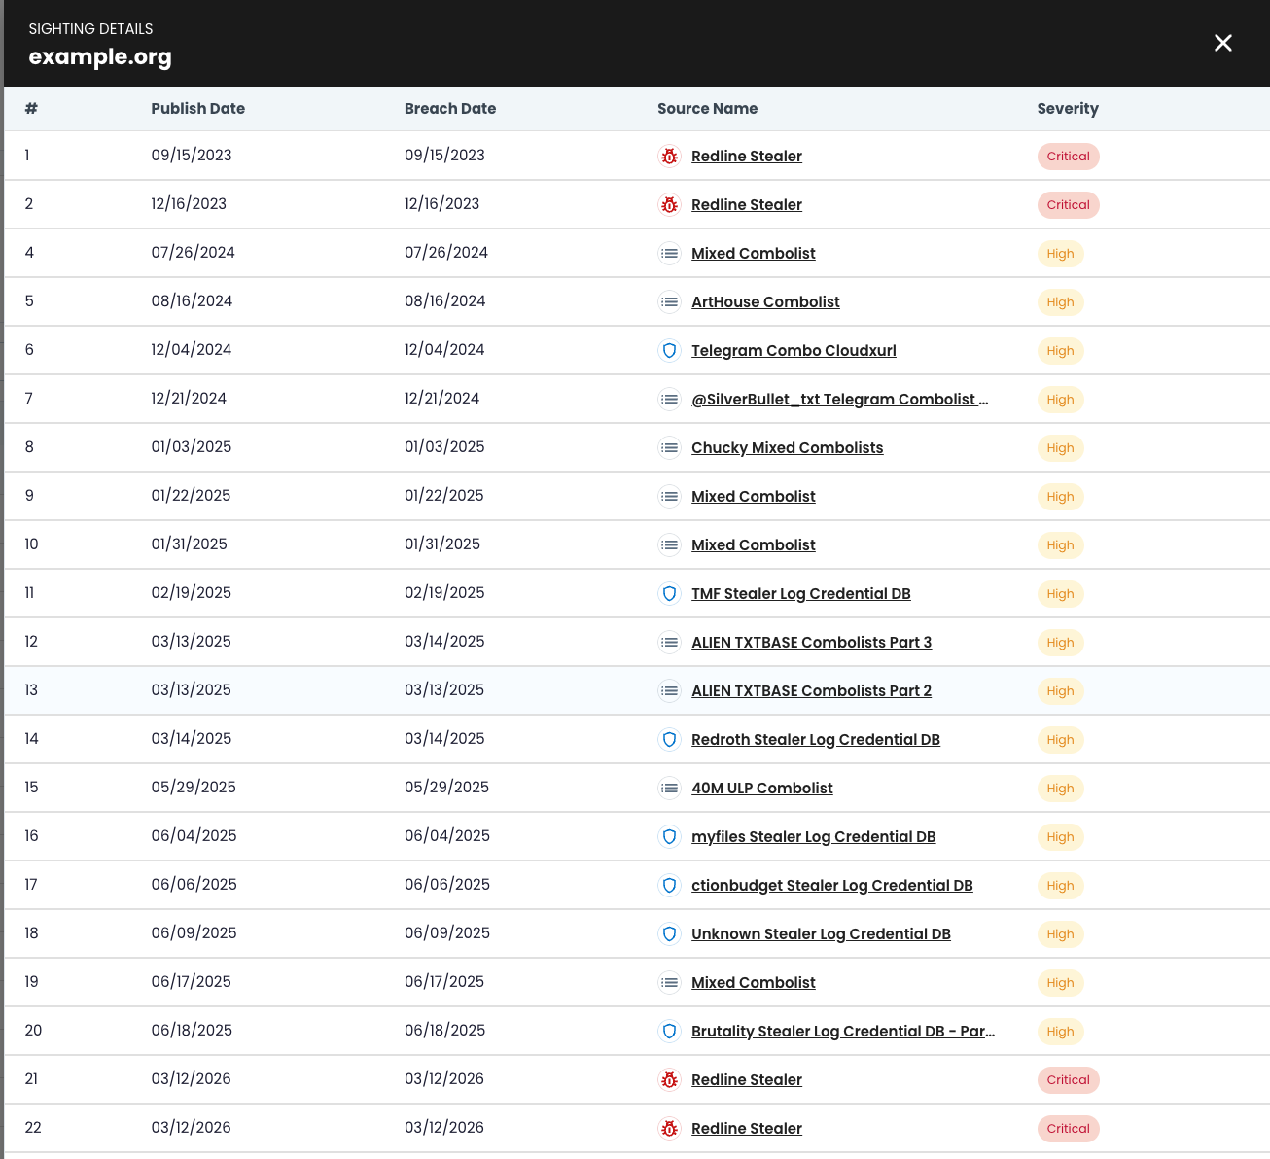Open Redline Stealer link in row 22
This screenshot has height=1159, width=1270.
point(747,1128)
